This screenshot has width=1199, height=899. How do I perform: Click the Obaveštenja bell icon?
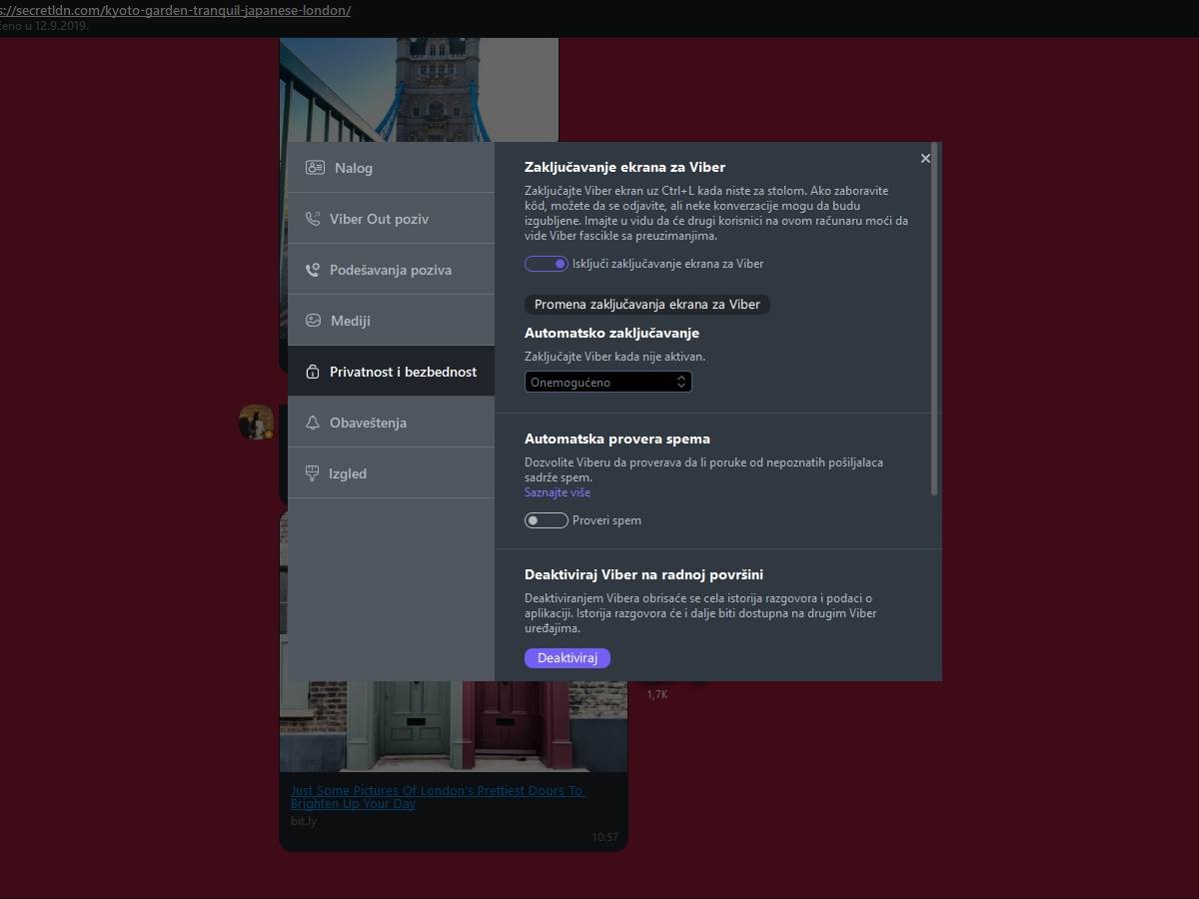(x=313, y=422)
